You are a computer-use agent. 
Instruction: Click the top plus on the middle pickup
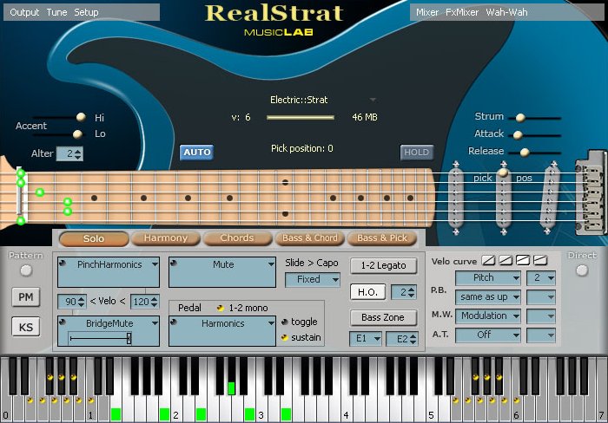pyautogui.click(x=504, y=164)
